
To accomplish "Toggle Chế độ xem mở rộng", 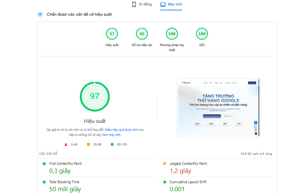I will pyautogui.click(x=256, y=154).
